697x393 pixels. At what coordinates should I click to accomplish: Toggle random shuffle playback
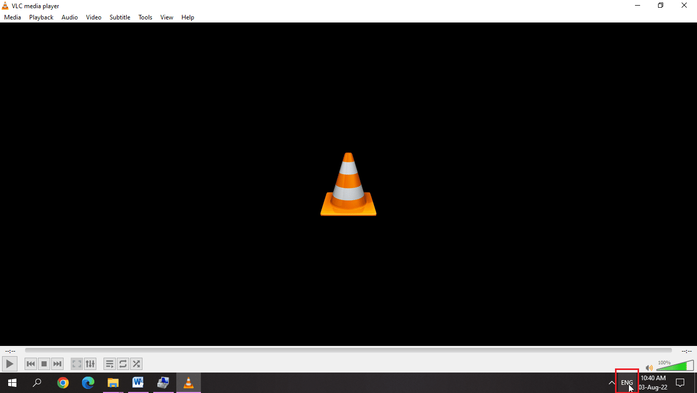[136, 364]
